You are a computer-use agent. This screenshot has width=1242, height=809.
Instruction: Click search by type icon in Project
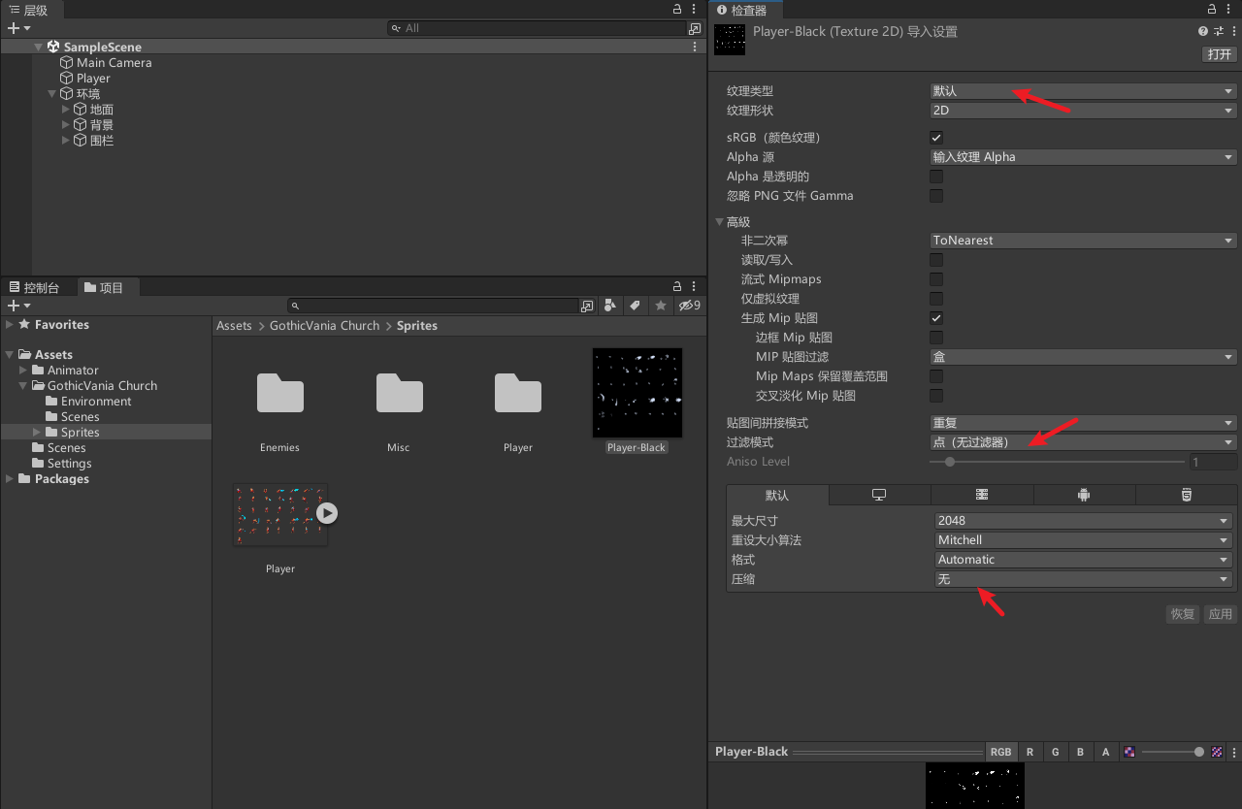[609, 306]
